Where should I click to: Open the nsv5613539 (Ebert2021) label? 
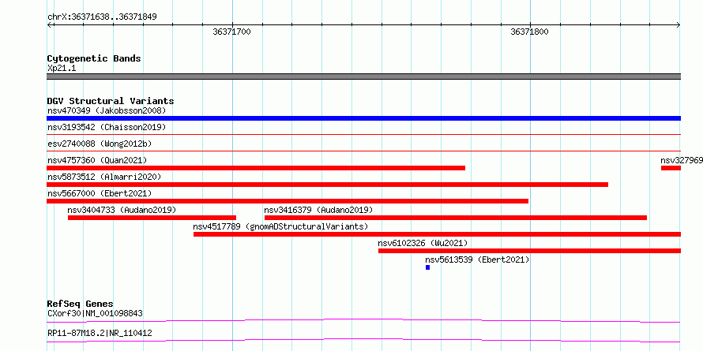click(x=477, y=260)
